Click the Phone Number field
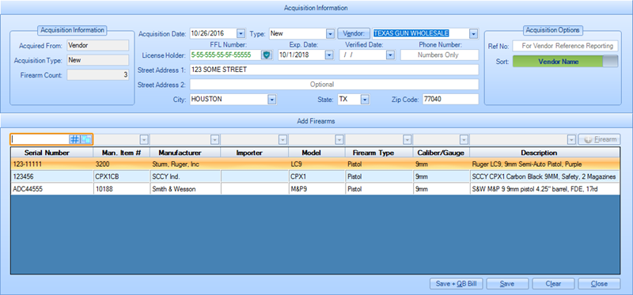633x295 pixels. tap(439, 55)
